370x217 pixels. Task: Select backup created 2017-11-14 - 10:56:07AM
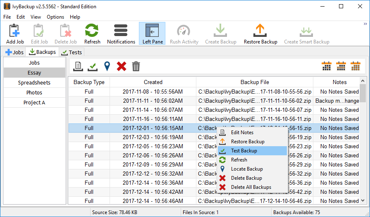pos(214,110)
